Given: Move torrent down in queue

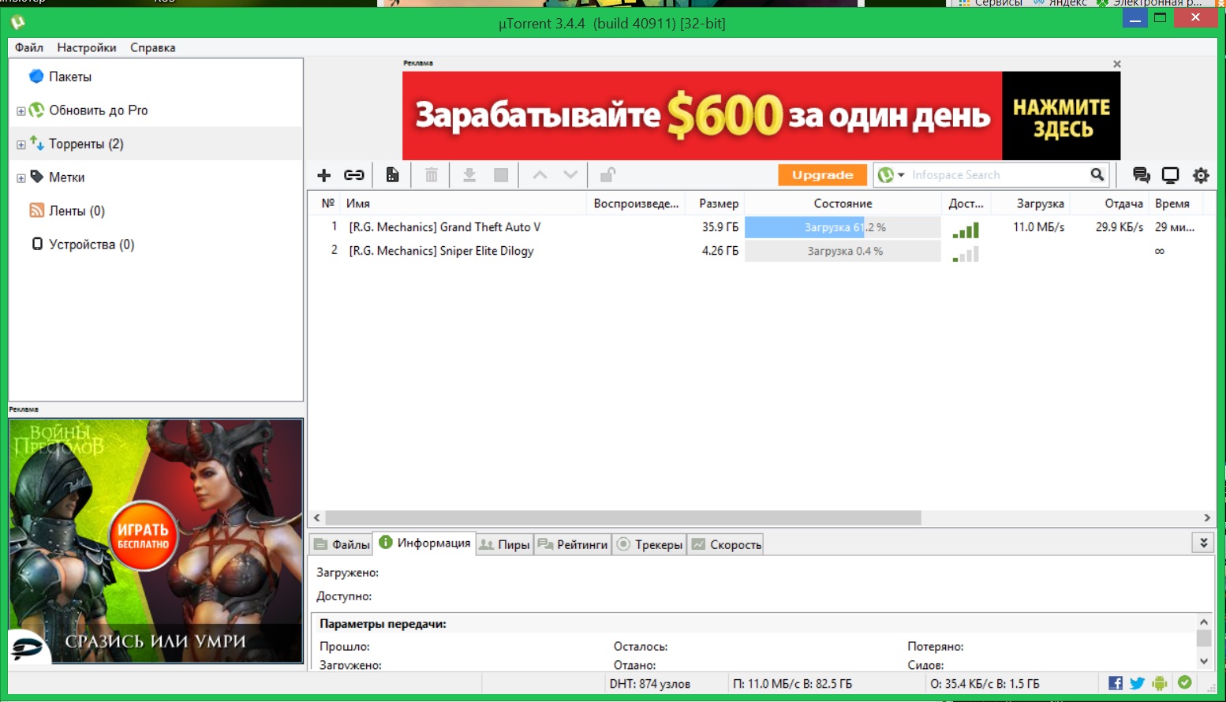Looking at the screenshot, I should [570, 175].
